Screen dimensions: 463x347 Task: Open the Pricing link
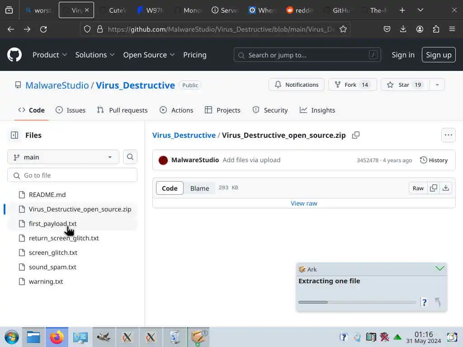194,55
